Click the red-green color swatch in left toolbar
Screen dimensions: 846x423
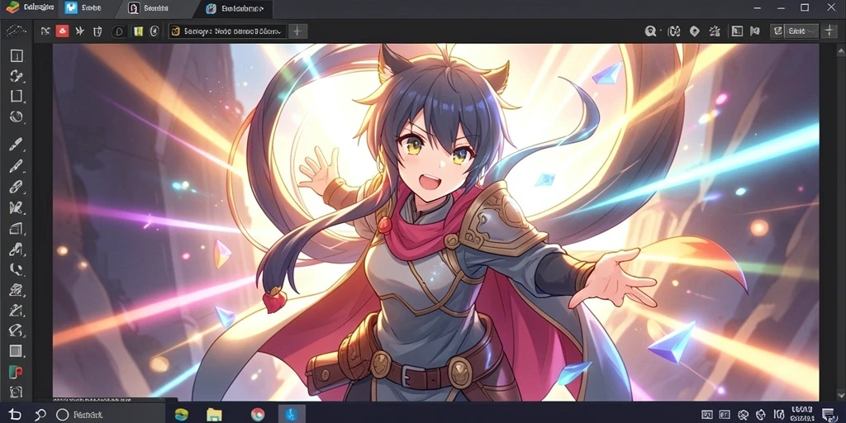[17, 372]
